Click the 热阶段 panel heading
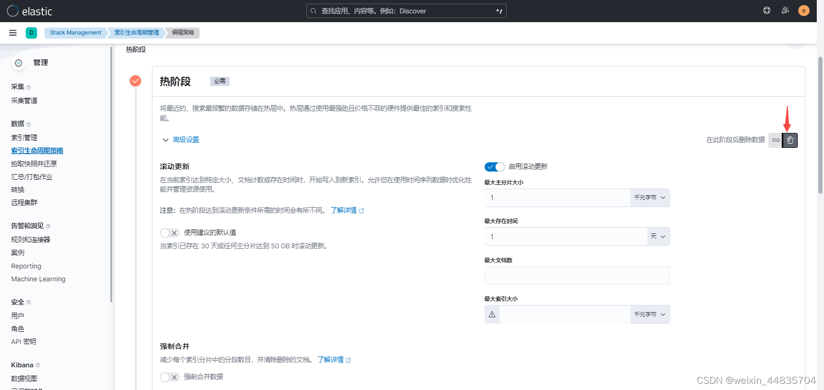 click(175, 81)
